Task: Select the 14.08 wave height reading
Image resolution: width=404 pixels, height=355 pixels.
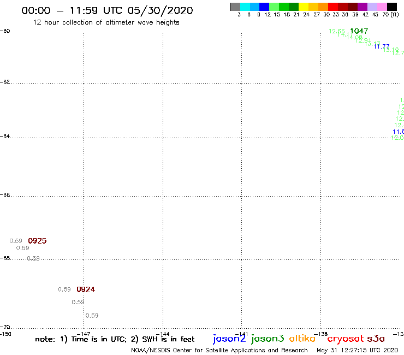Action: point(354,37)
